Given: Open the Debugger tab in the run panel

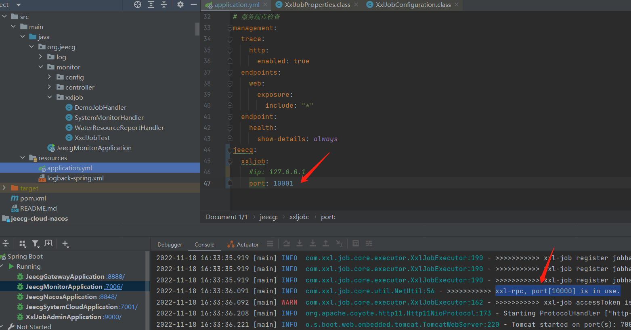Looking at the screenshot, I should [170, 244].
